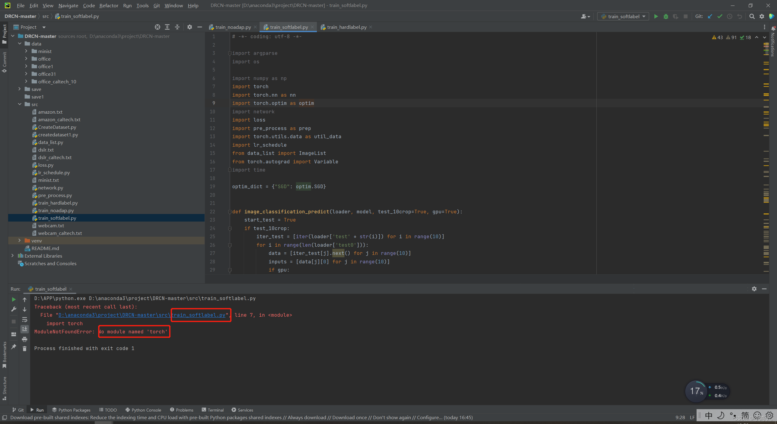Expand the venv folder in tree
This screenshot has width=777, height=424.
point(19,241)
